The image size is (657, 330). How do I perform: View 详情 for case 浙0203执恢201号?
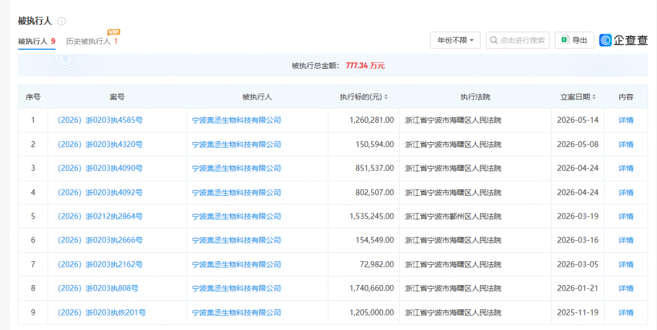coord(626,313)
